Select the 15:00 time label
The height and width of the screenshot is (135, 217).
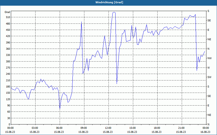132,128
